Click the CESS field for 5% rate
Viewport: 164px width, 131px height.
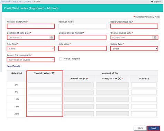(x=144, y=92)
